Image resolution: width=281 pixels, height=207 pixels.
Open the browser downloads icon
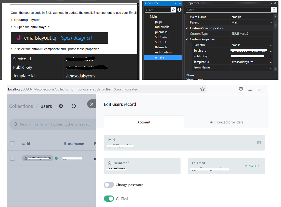(250, 89)
